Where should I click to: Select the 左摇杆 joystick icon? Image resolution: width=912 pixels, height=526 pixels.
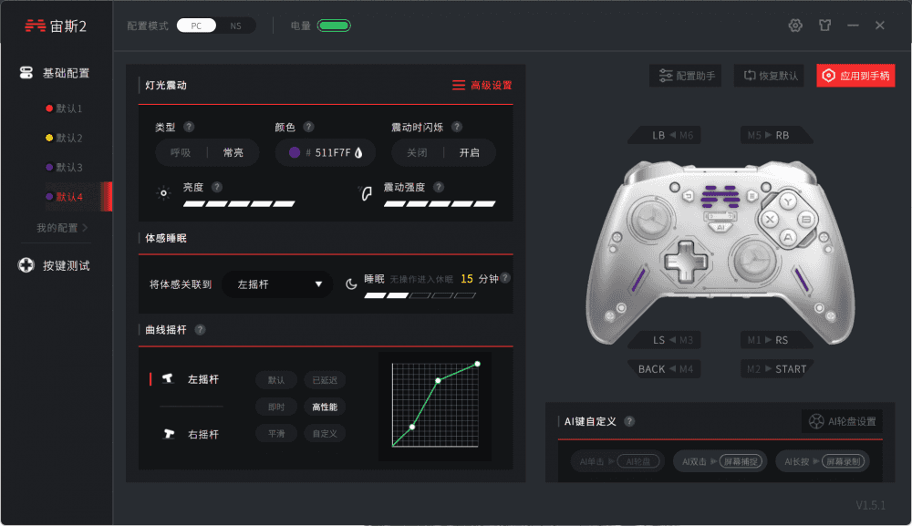(x=168, y=379)
